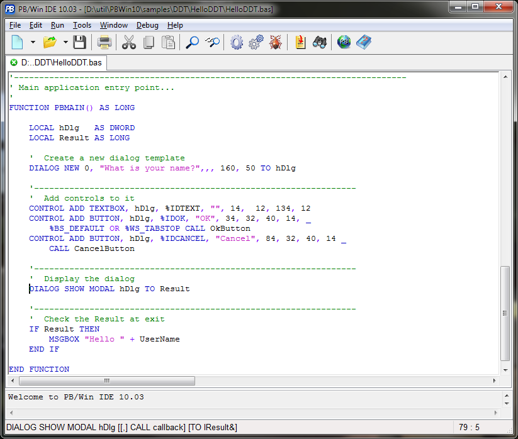The image size is (518, 439).
Task: Click the PB application icon in the title bar
Action: (10, 9)
